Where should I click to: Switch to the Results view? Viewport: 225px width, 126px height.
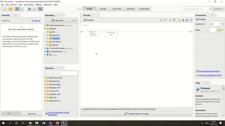103,9
